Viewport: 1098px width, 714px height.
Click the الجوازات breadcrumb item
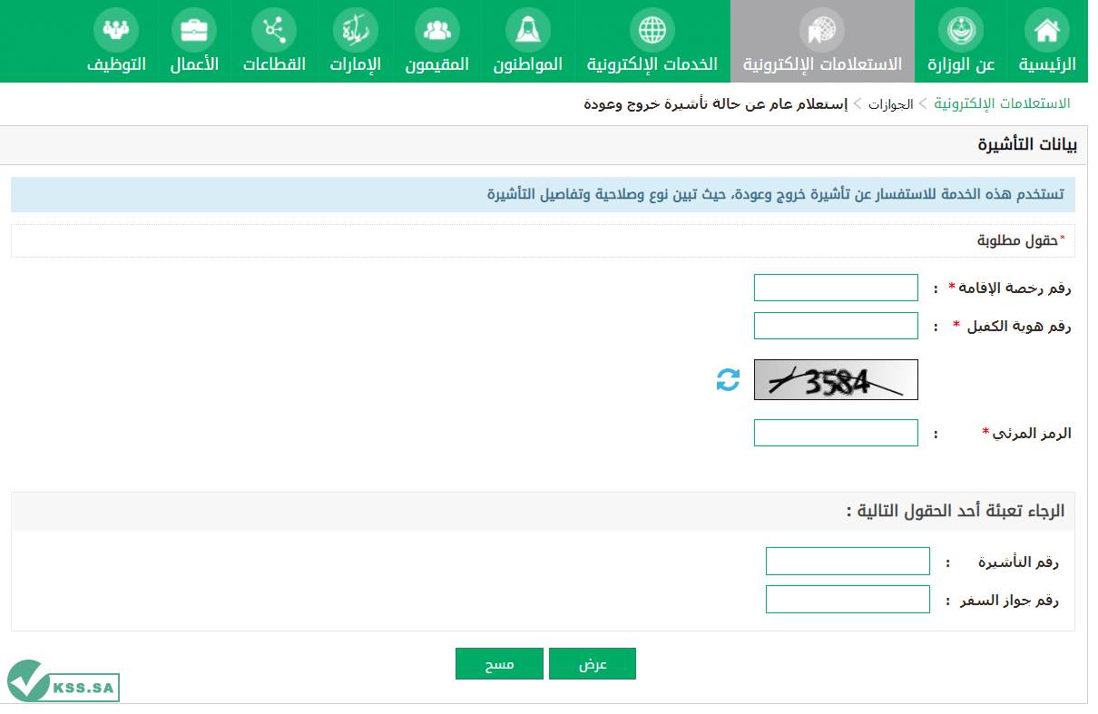890,104
